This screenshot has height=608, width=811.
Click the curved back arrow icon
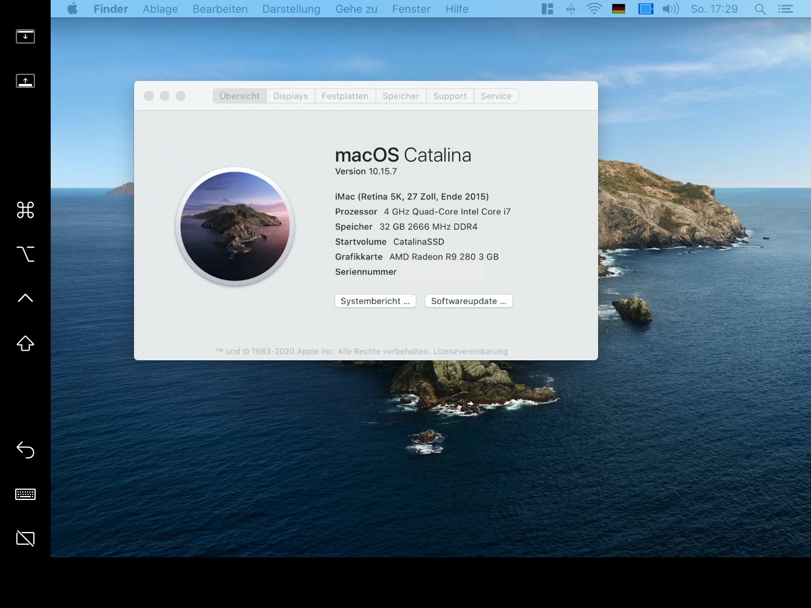[25, 450]
